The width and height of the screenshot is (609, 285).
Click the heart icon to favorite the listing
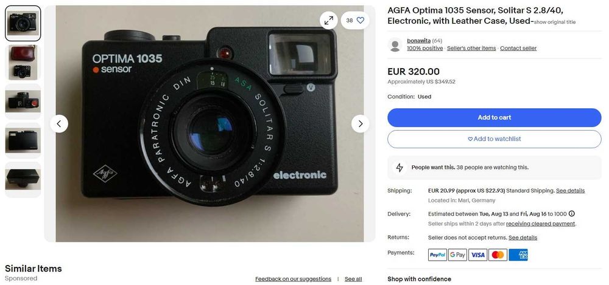point(361,21)
